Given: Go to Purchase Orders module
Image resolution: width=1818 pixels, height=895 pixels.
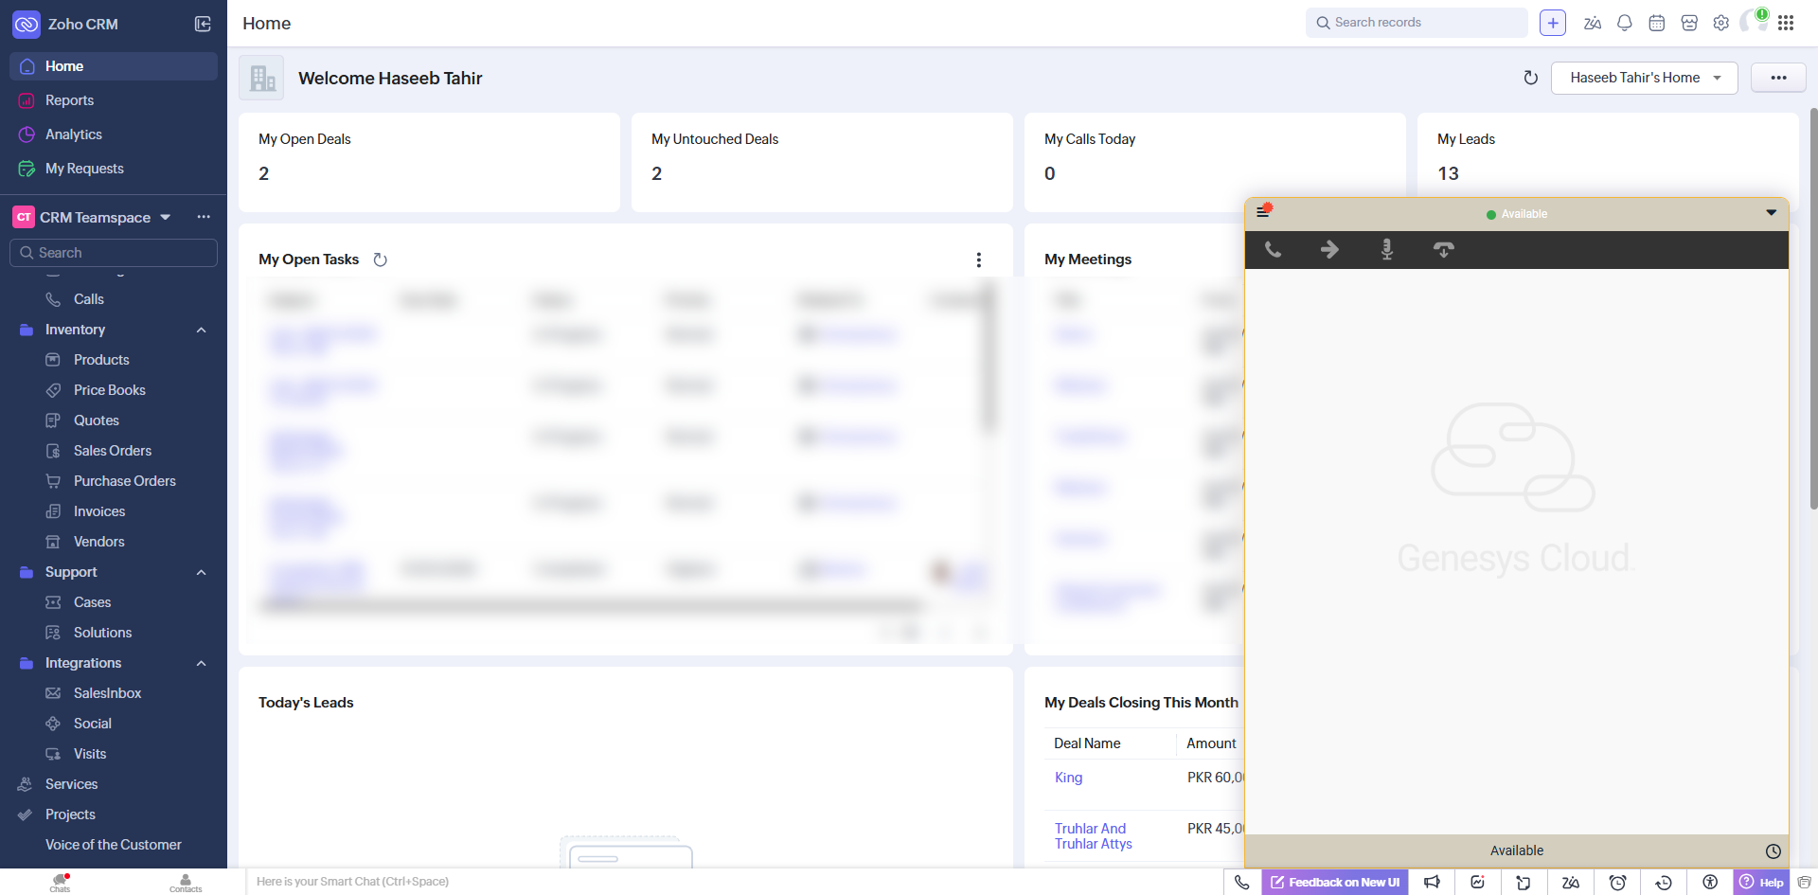Looking at the screenshot, I should pyautogui.click(x=124, y=481).
